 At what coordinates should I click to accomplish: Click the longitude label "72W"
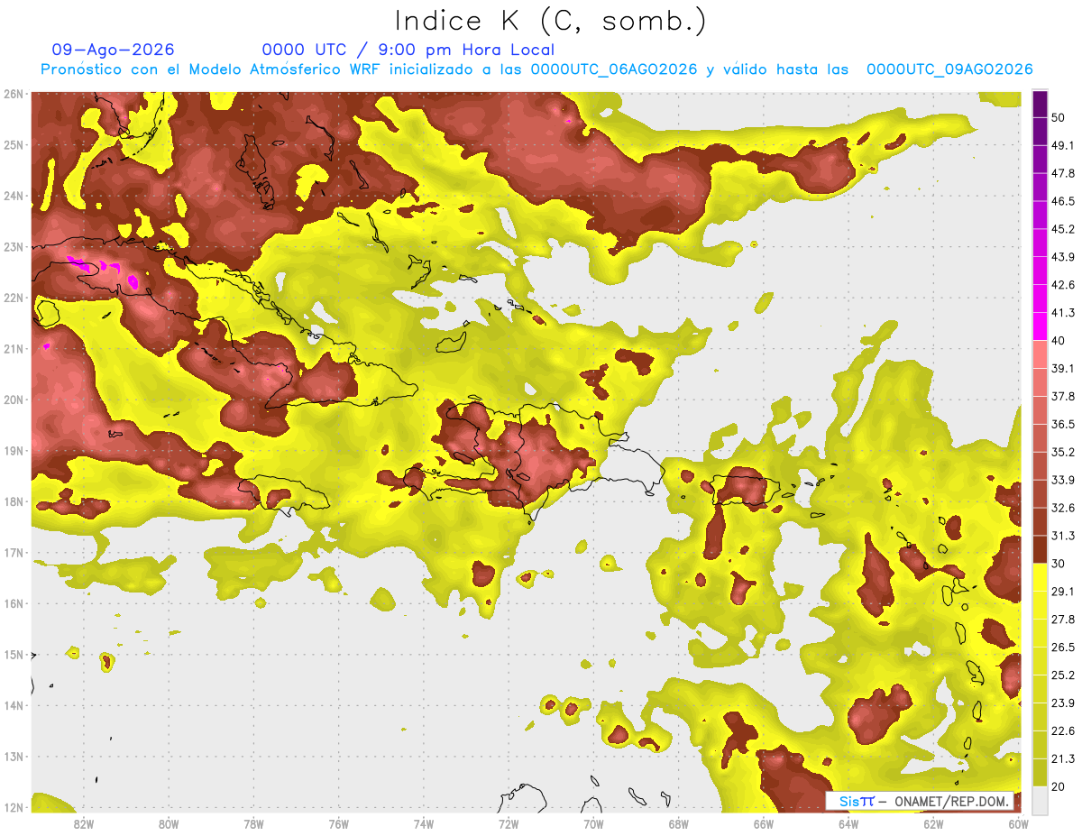coord(509,824)
